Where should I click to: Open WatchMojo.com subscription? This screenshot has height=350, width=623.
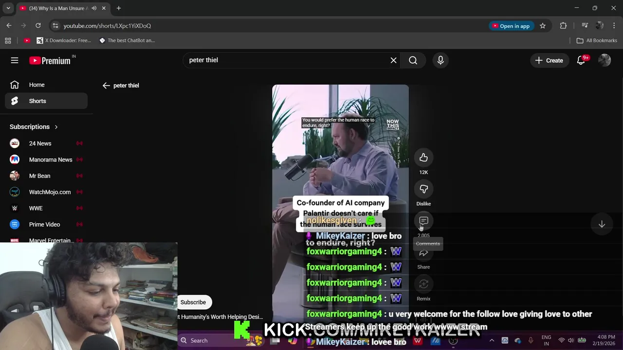pyautogui.click(x=46, y=192)
